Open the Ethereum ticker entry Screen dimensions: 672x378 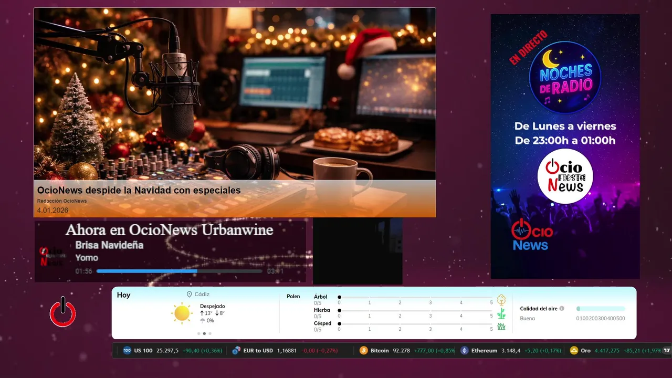click(511, 351)
